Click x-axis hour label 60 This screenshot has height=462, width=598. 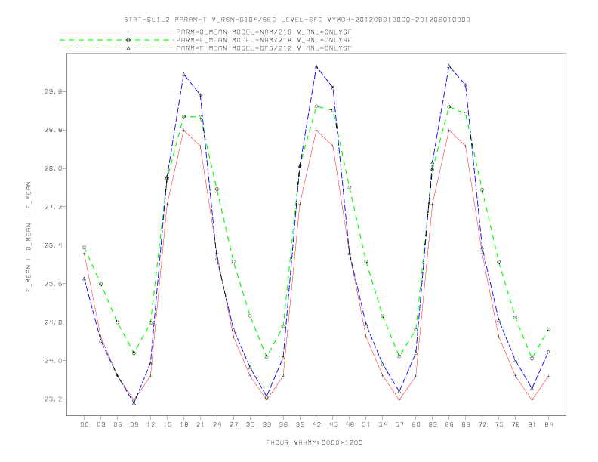(416, 424)
